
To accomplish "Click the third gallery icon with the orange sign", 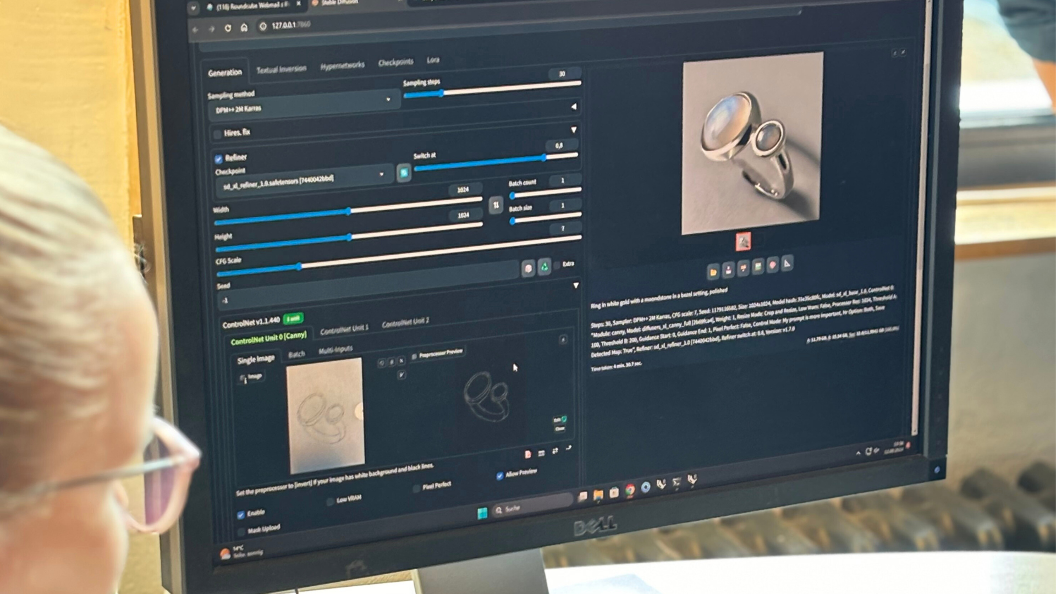I will click(x=743, y=268).
